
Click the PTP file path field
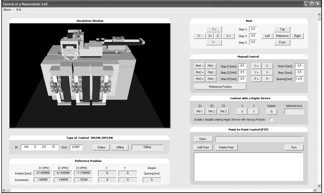[x=259, y=139]
